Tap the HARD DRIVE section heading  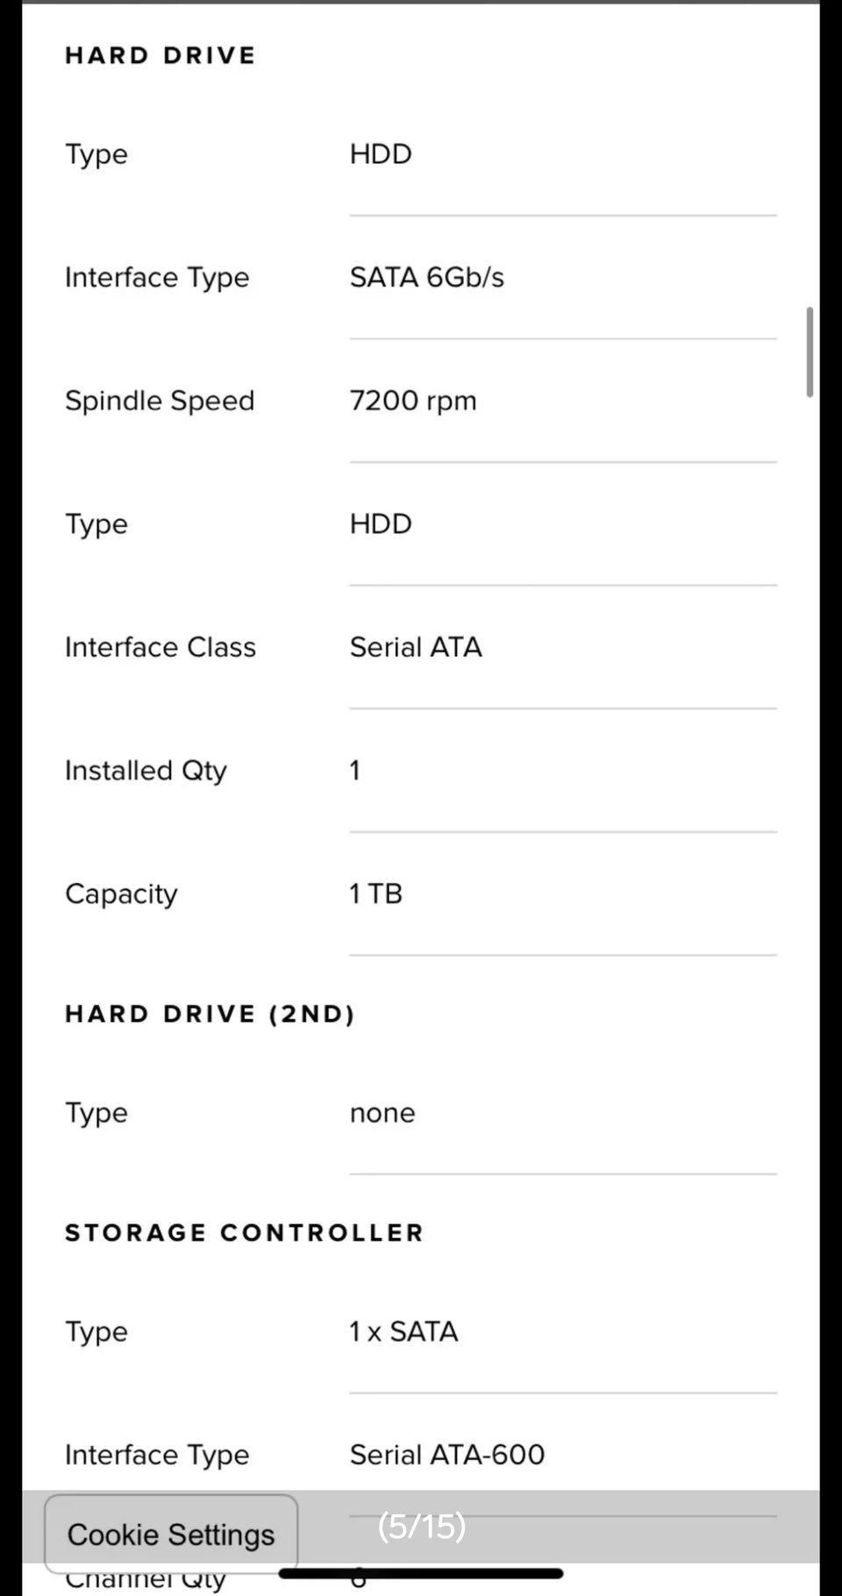(x=161, y=55)
